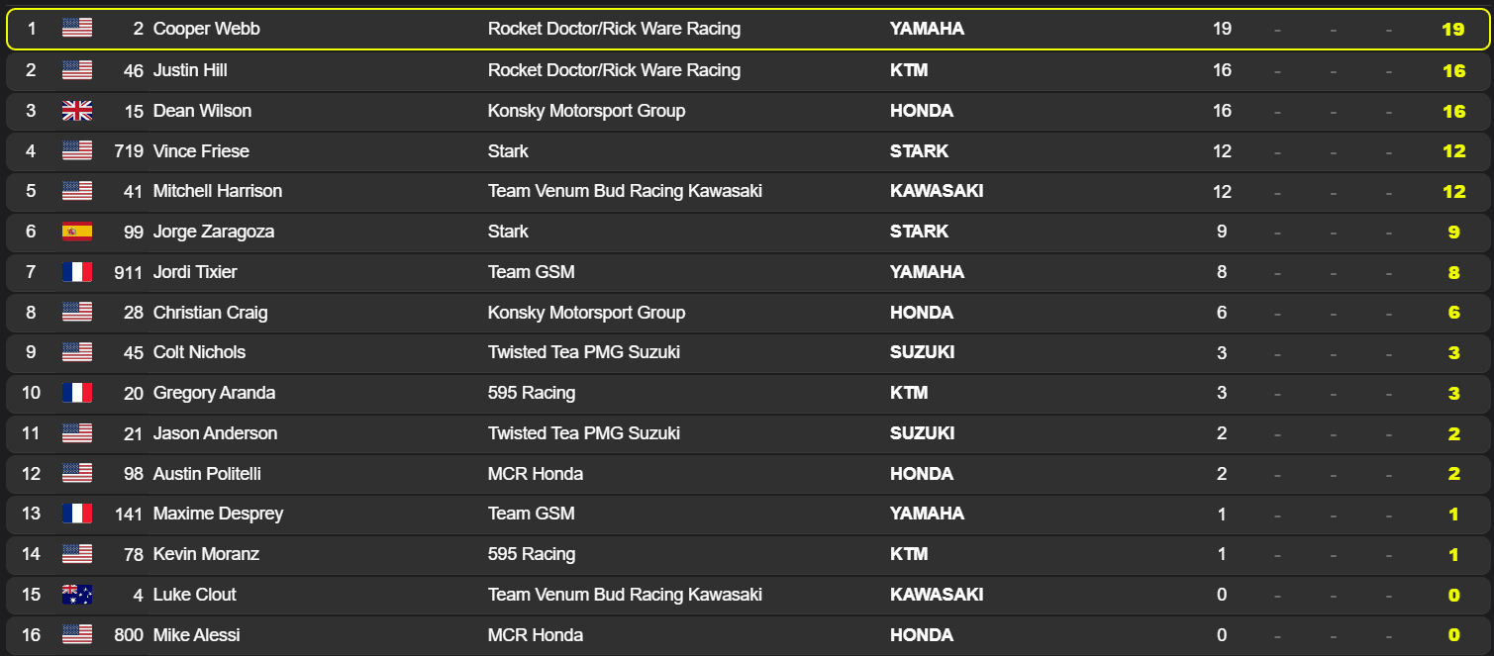Click yellow total 6 in Christian Craig's row
The height and width of the screenshot is (656, 1494).
1453,313
